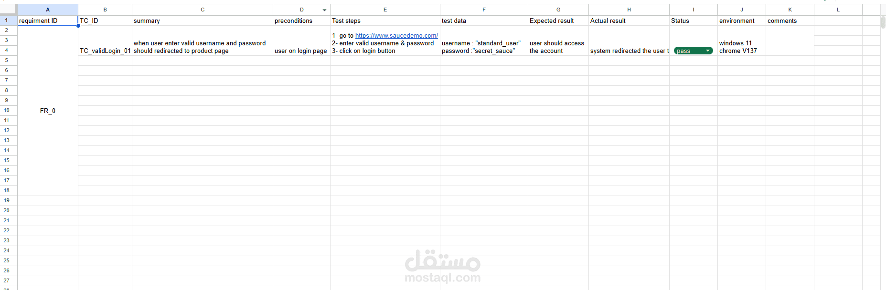Select 'system redirected the user' cell
Screen dimensions: 886x290
[x=629, y=41]
